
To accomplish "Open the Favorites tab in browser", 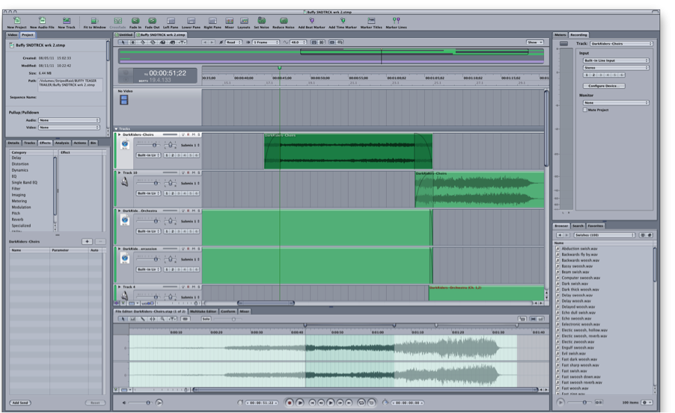I will [595, 226].
